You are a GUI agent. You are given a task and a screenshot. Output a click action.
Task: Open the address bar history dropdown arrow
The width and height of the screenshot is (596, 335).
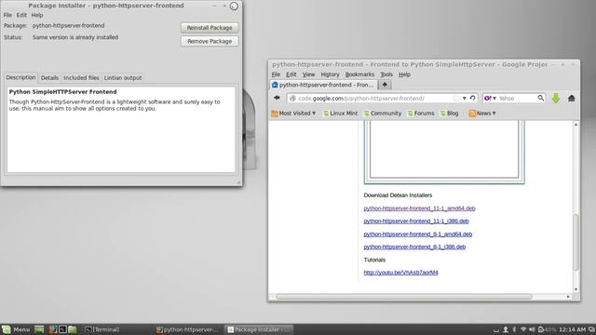(x=464, y=99)
